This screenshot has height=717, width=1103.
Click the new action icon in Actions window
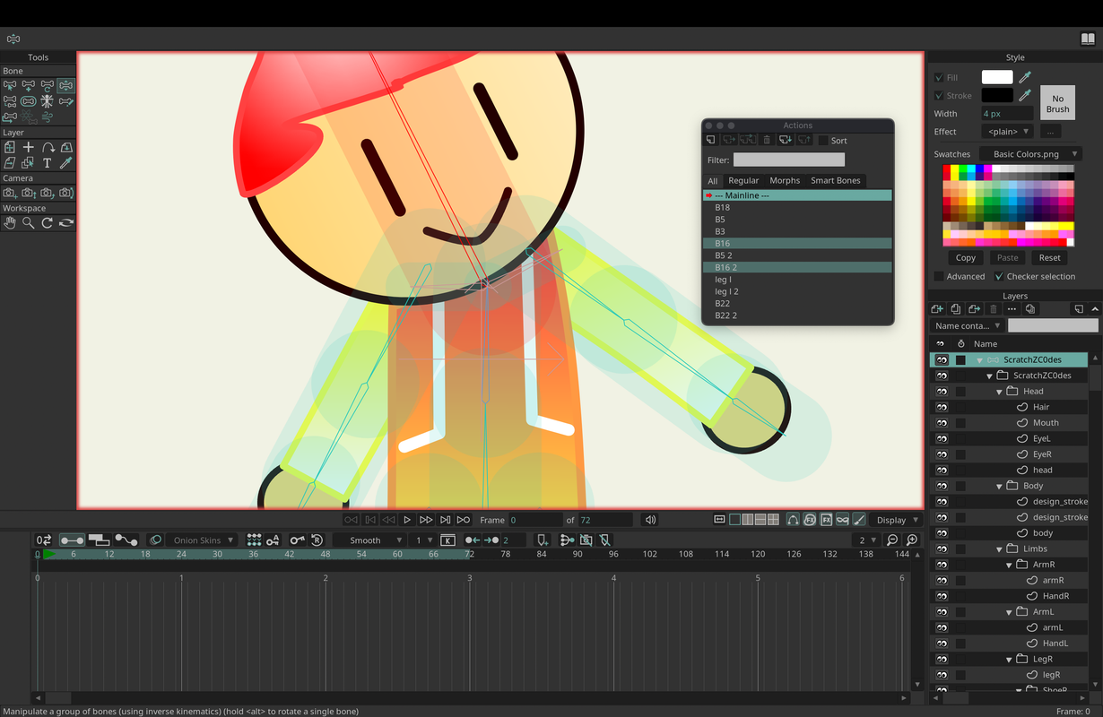tap(710, 140)
